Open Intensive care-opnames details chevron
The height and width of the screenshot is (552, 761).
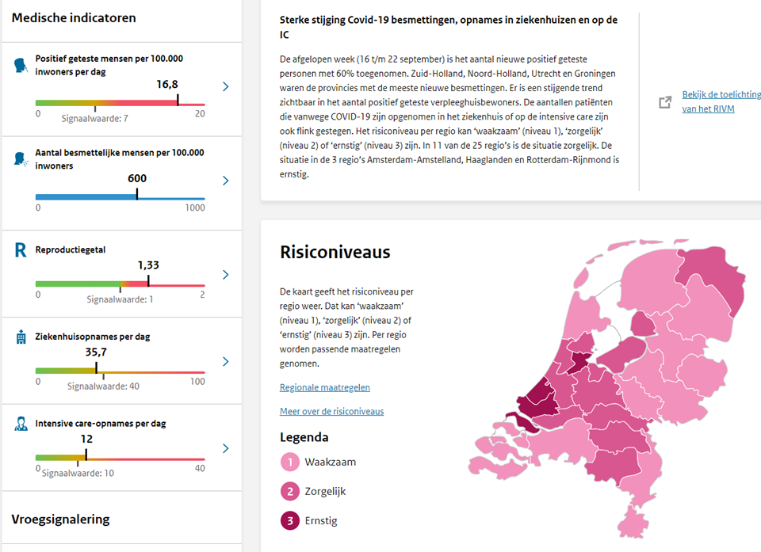coord(226,448)
